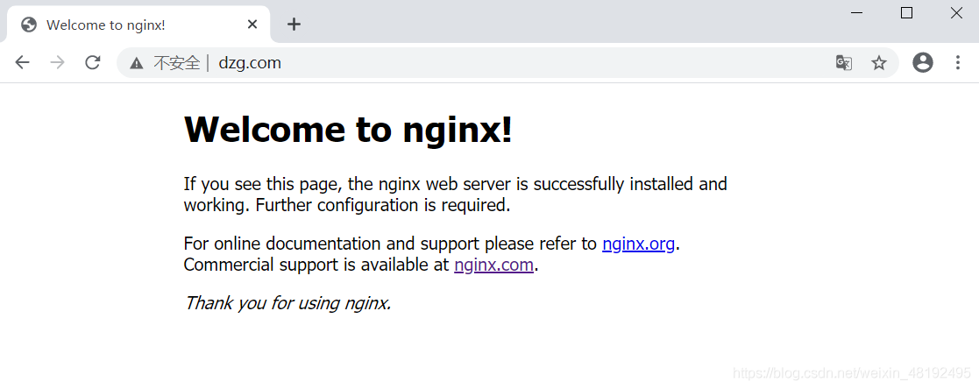Click the forward navigation arrow
This screenshot has height=389, width=979.
click(58, 62)
